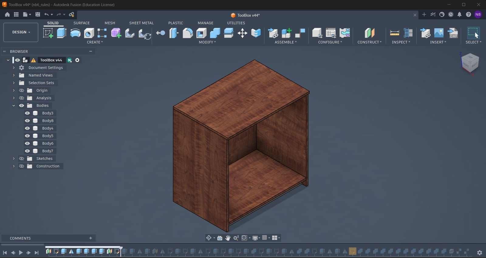486x258 pixels.
Task: Select the Revolve tool
Action: pos(75,33)
